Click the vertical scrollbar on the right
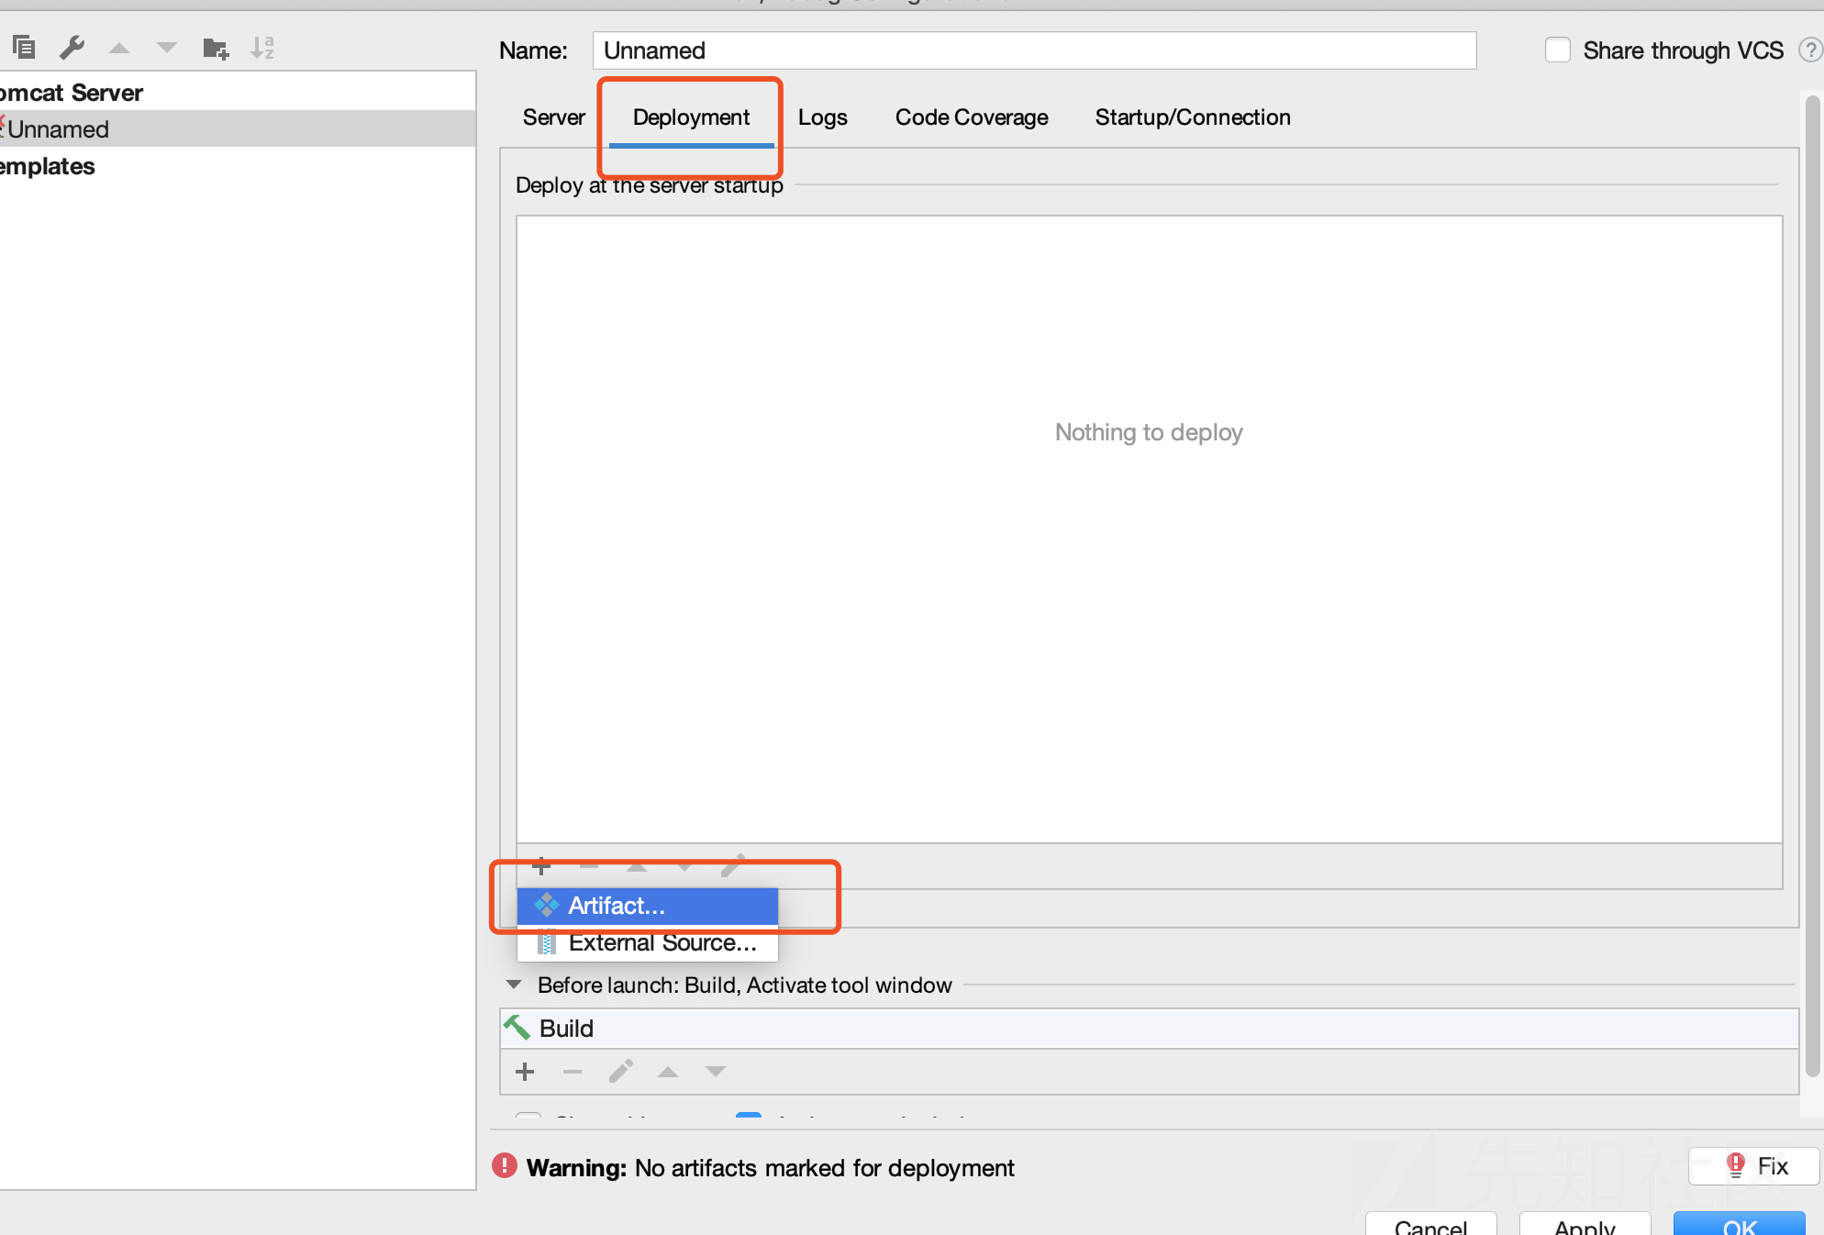Viewport: 1824px width, 1235px height. pos(1812,585)
